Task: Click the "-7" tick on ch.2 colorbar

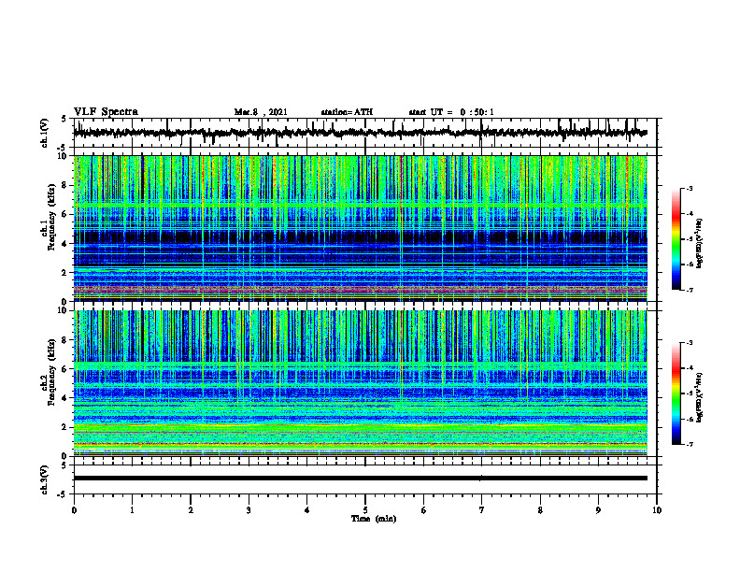Action: point(689,445)
